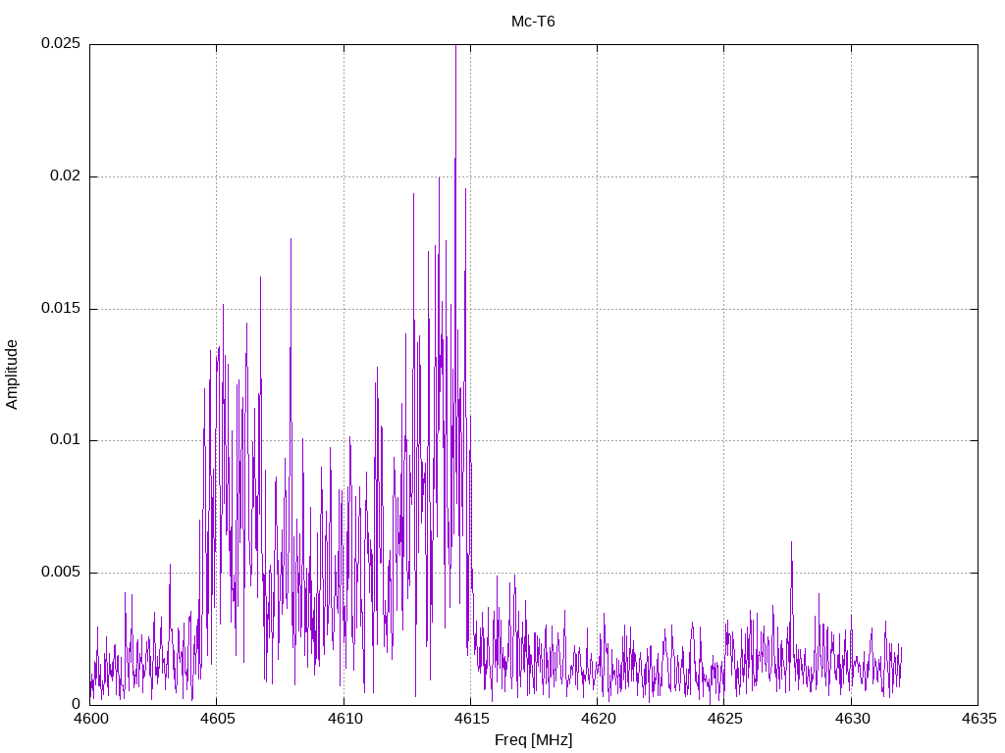
Task: Select the 0.01 y-axis tick label
Action: [65, 440]
